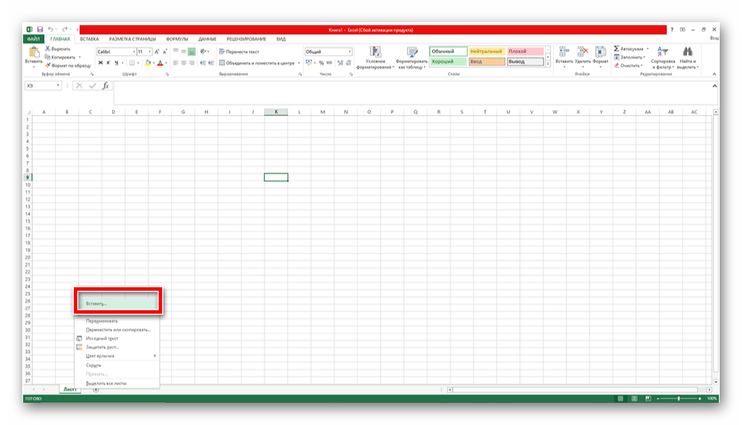Toggle Перенести текст wrap text
Screen dimensions: 742x425
click(239, 51)
